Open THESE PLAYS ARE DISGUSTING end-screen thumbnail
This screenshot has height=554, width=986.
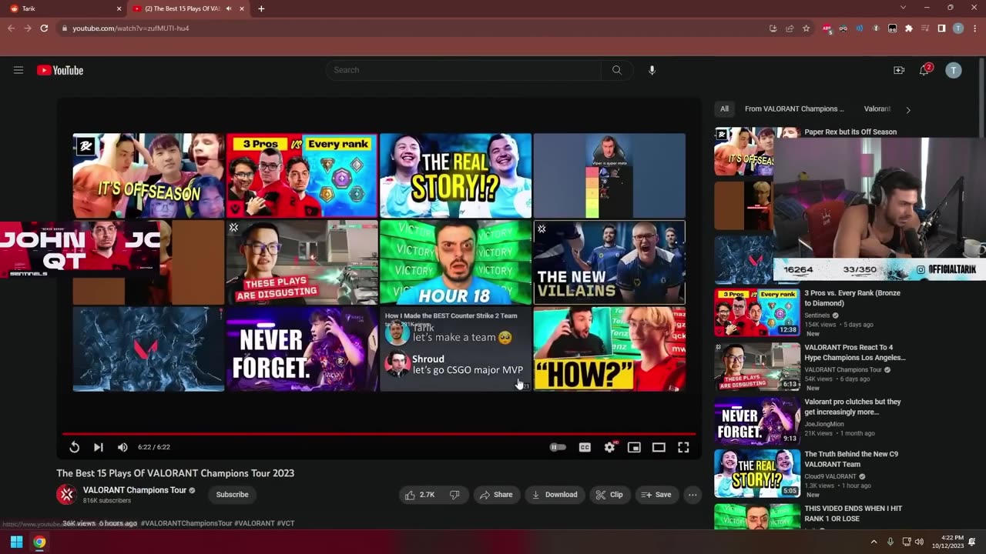302,262
